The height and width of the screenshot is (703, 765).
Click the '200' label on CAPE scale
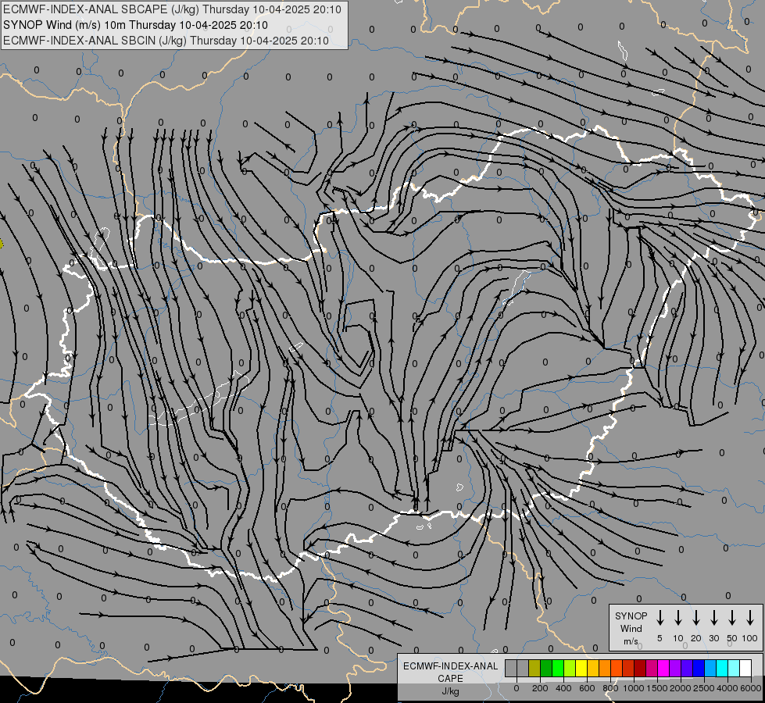coord(540,688)
